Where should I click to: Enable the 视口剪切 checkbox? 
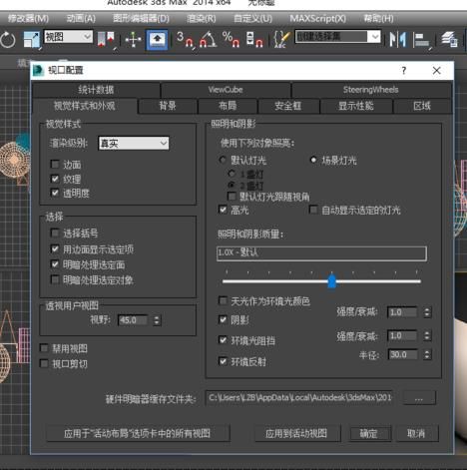point(44,363)
